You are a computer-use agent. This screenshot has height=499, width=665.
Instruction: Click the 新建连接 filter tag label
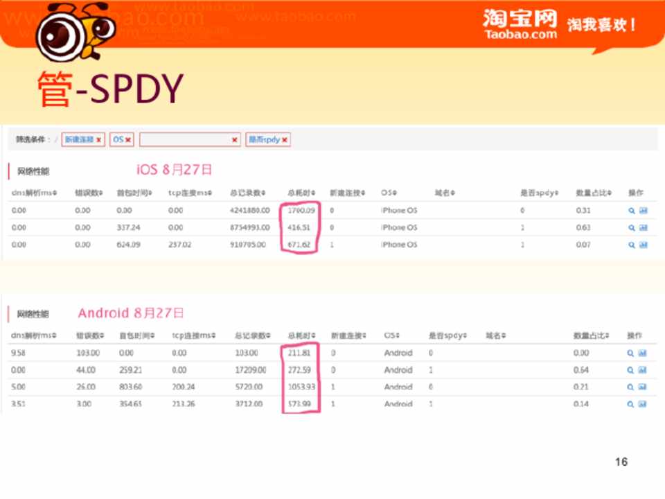79,139
